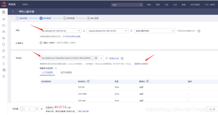
Task: Show help for 源地址 column header
Action: pyautogui.click(x=147, y=81)
